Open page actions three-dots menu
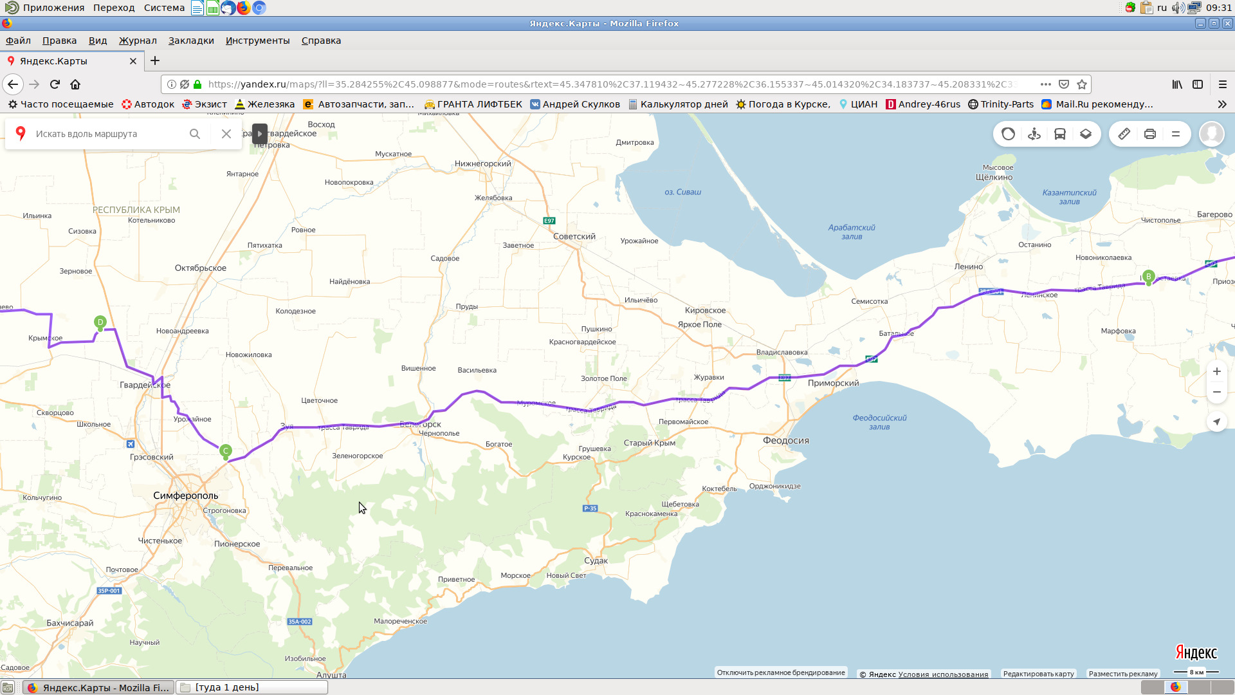This screenshot has height=695, width=1235. 1046,84
